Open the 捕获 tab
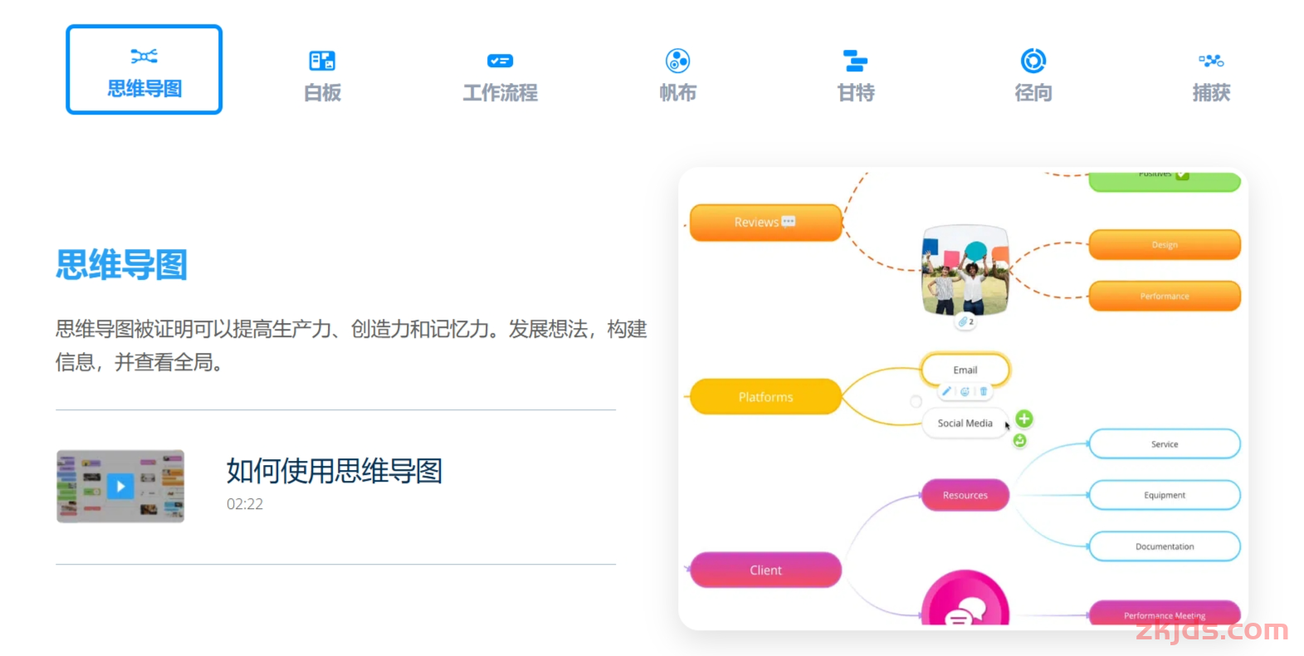This screenshot has width=1304, height=656. 1211,75
